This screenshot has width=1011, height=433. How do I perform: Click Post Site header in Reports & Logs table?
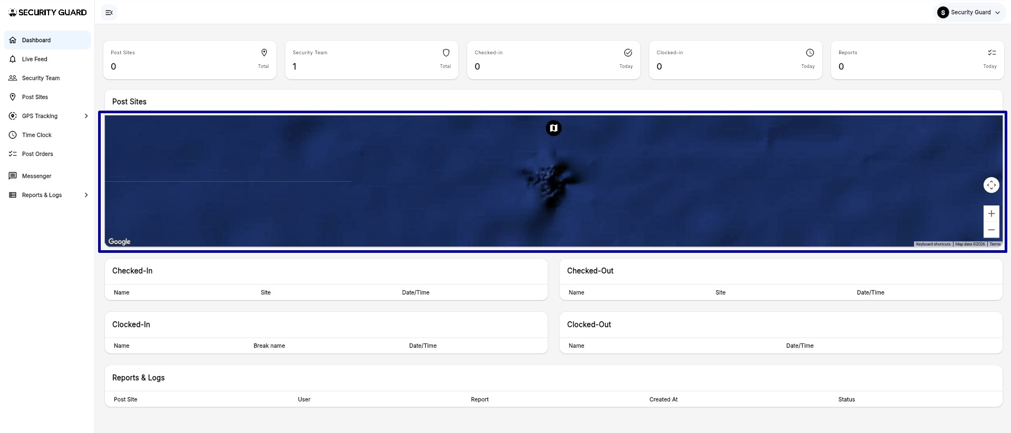coord(126,399)
